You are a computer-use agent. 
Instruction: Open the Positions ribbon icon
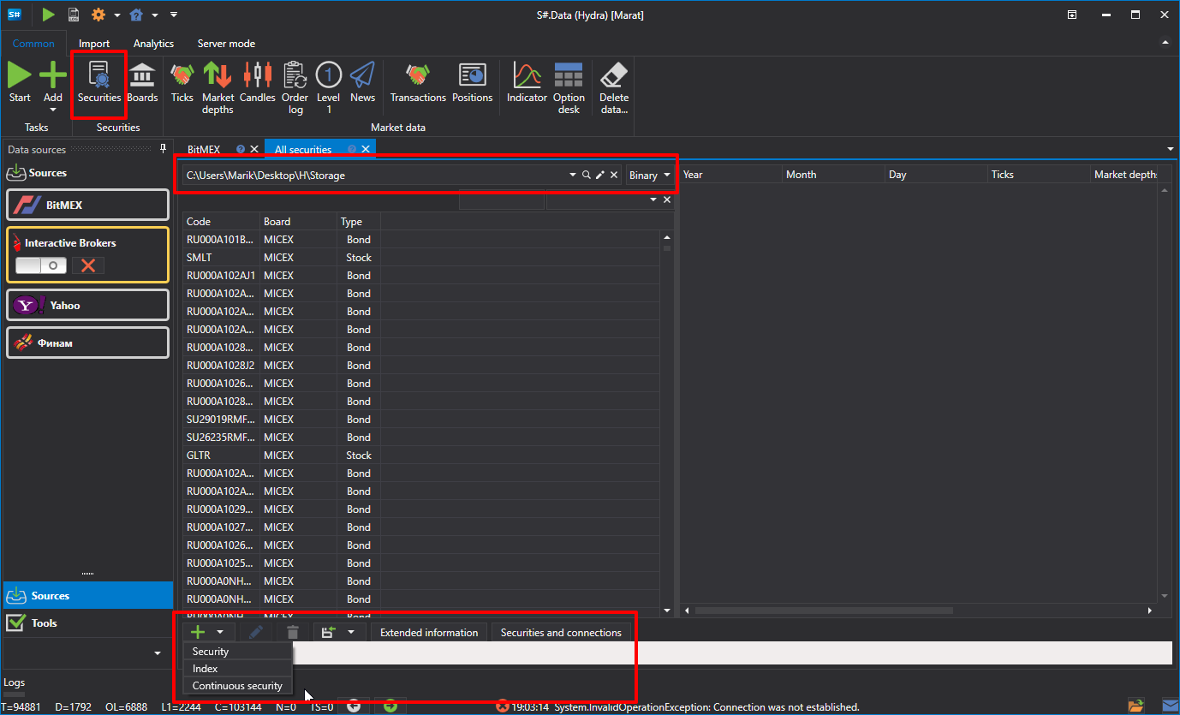click(473, 83)
